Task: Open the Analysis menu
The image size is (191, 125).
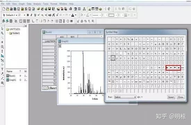Action: [37, 4]
